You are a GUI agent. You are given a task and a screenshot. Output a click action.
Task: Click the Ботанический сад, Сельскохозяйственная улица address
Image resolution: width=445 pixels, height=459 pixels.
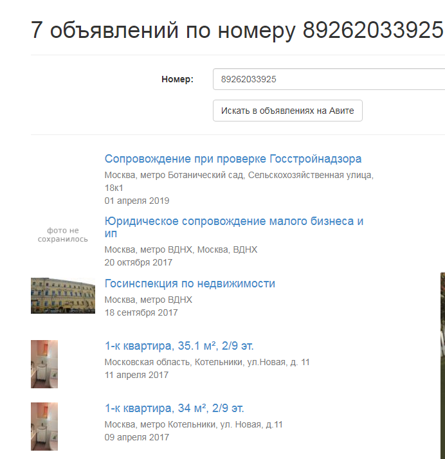[x=239, y=175]
